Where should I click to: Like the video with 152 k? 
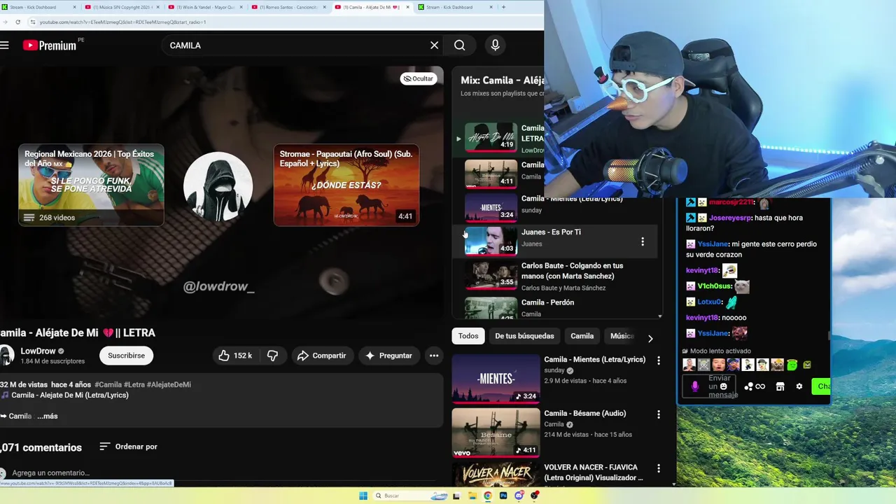click(x=234, y=356)
